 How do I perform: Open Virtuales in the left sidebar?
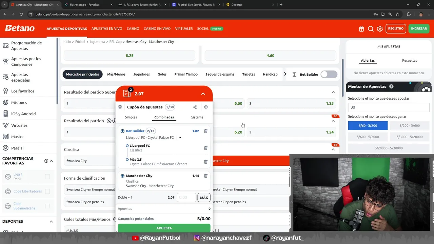19,125
